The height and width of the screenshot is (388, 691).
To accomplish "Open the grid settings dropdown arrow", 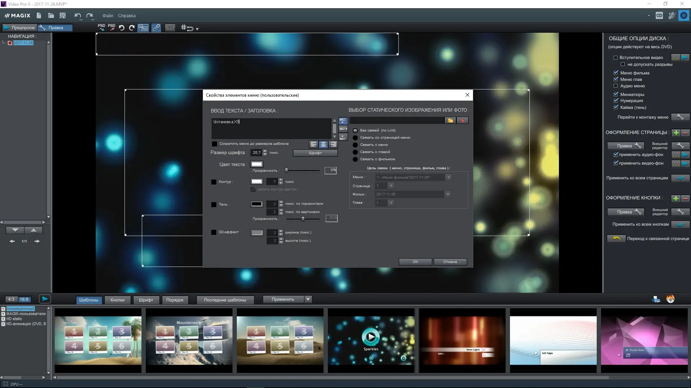I will [x=197, y=29].
